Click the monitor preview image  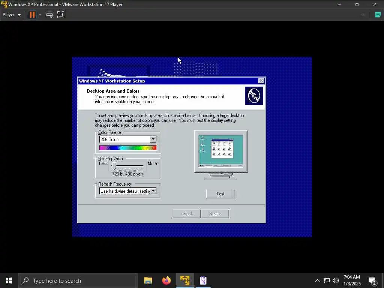pos(220,155)
